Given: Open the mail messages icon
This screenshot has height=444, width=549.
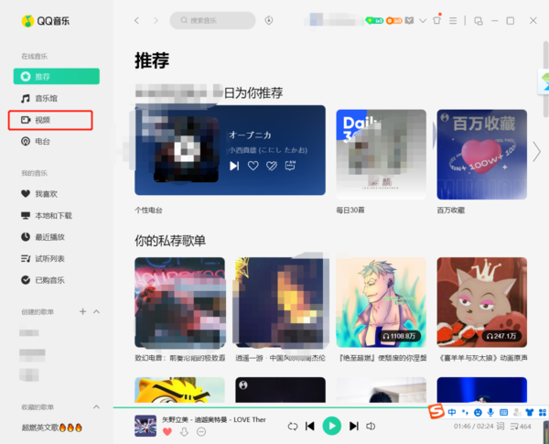Looking at the screenshot, I should click(x=409, y=21).
